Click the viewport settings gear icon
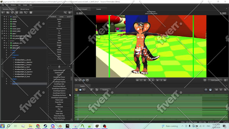The width and height of the screenshot is (229, 129). [225, 80]
